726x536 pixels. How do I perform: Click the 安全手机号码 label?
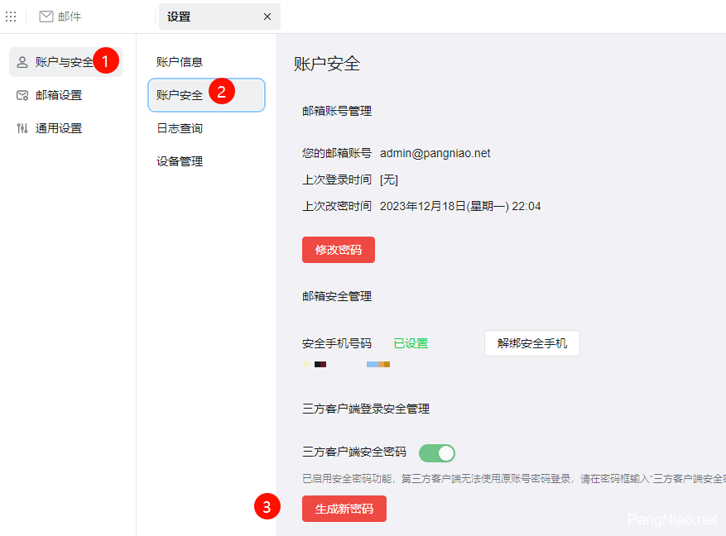(x=337, y=343)
